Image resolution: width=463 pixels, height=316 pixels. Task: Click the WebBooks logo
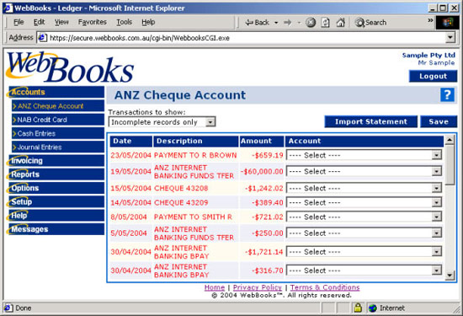point(70,67)
